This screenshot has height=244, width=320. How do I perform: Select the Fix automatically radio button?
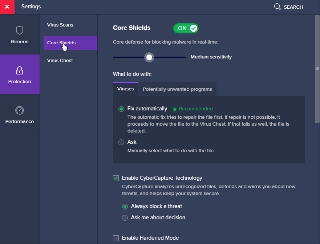click(121, 109)
